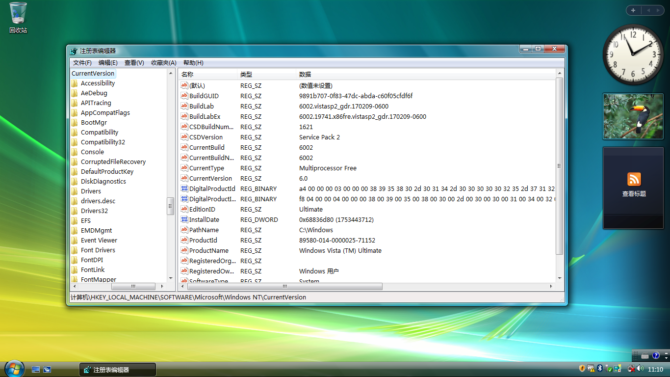The width and height of the screenshot is (670, 377).
Task: Select the AppCompatFlags folder icon
Action: click(x=75, y=112)
